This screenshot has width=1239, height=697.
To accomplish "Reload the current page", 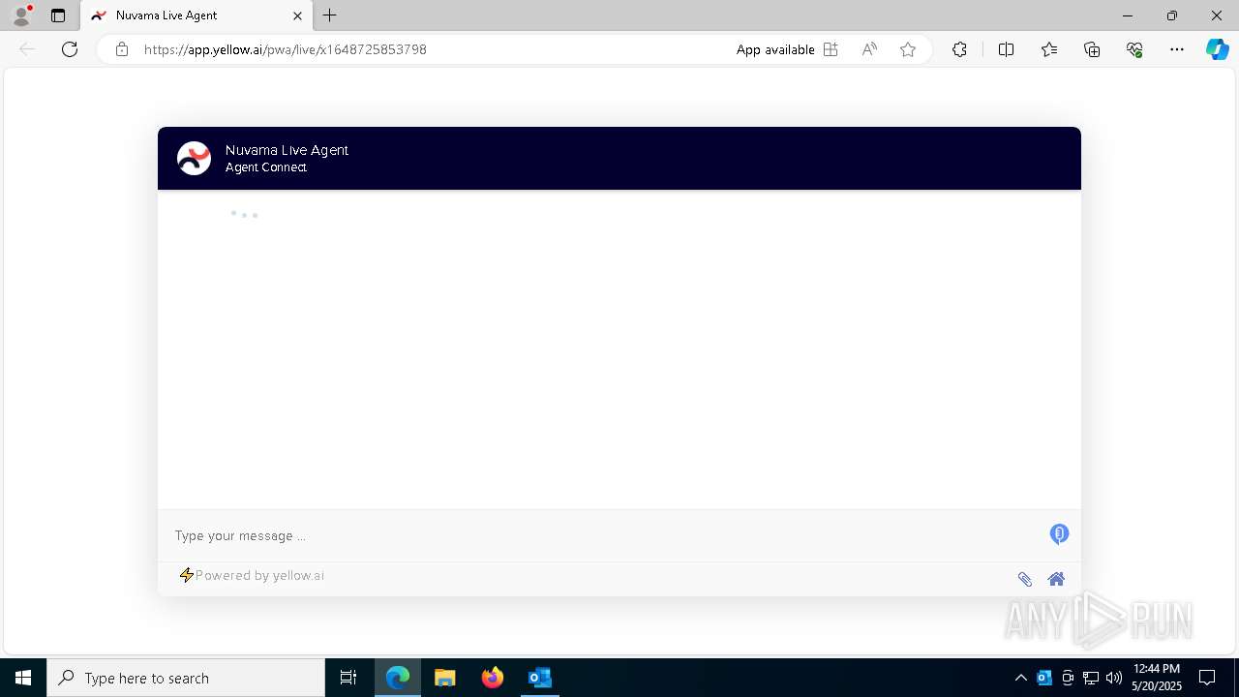I will click(70, 49).
